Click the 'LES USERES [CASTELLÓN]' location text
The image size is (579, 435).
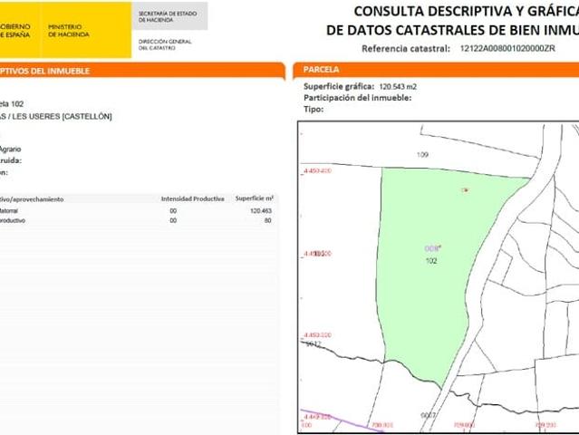click(62, 116)
